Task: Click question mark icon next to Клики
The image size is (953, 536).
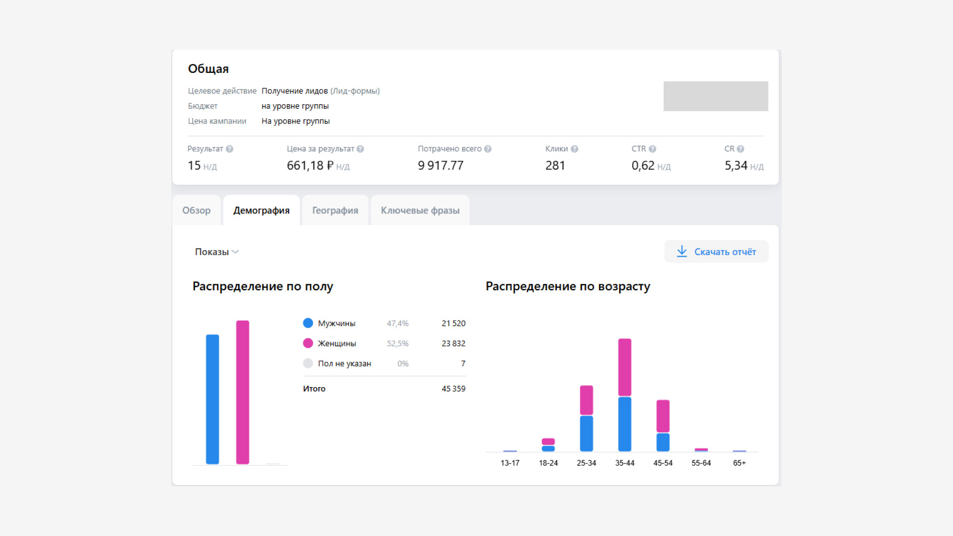Action: (574, 149)
